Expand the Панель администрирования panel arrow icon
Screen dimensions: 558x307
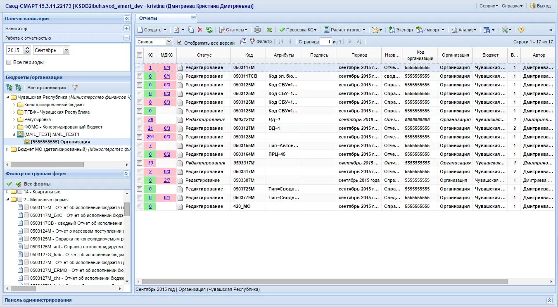(x=549, y=300)
